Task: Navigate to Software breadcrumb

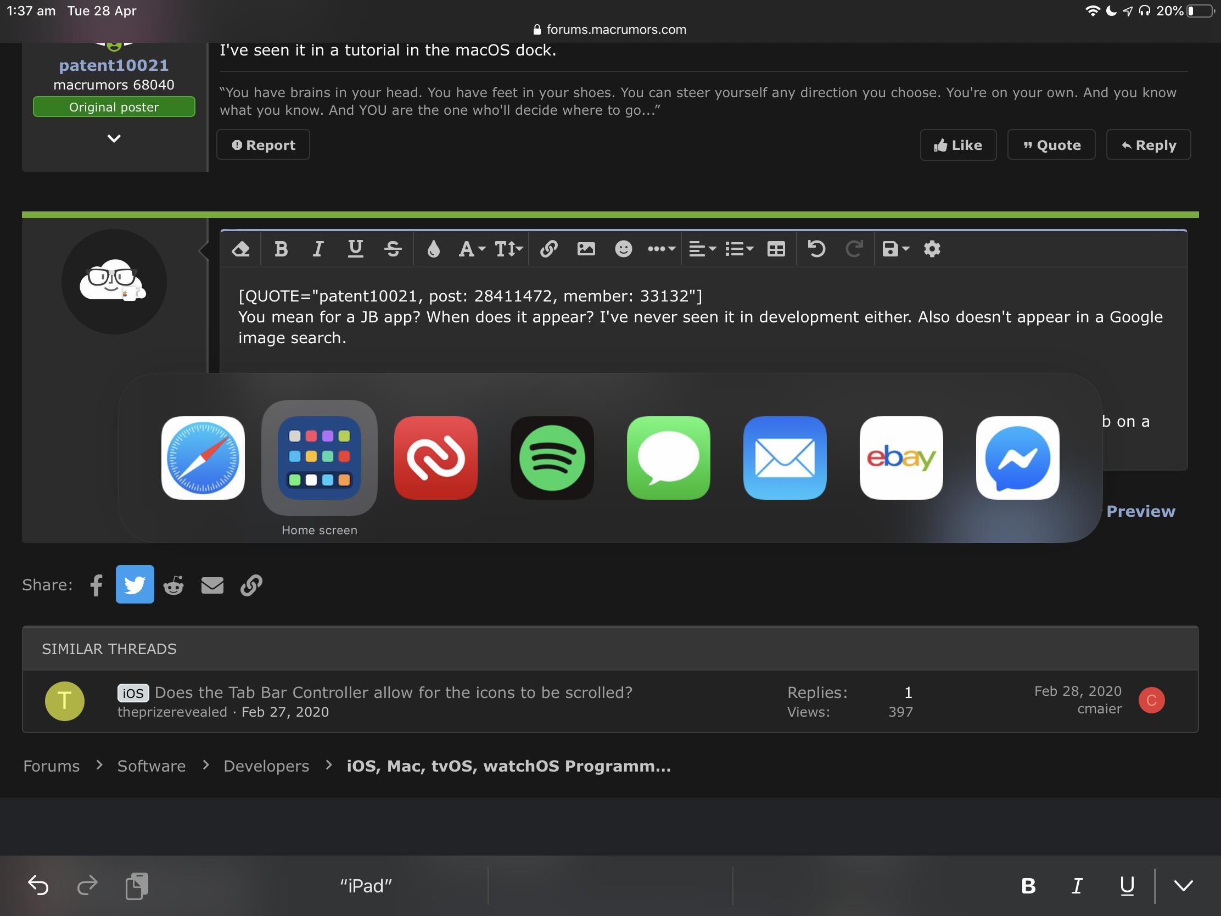Action: (151, 766)
